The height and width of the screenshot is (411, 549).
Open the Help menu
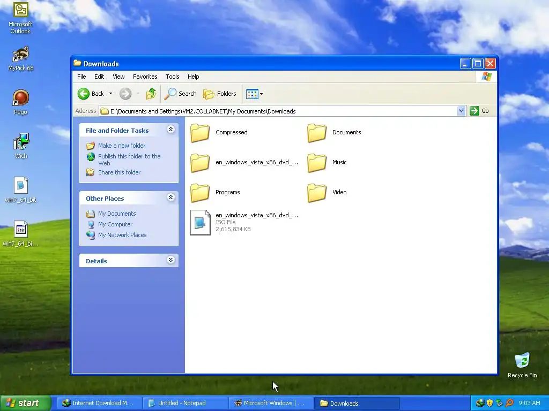pos(193,77)
